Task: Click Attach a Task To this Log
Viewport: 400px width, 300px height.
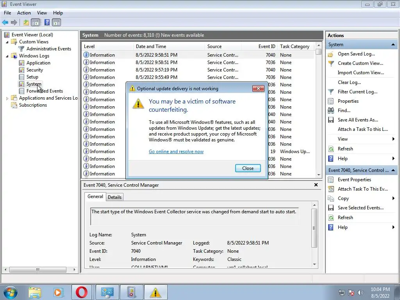Action: [x=363, y=129]
